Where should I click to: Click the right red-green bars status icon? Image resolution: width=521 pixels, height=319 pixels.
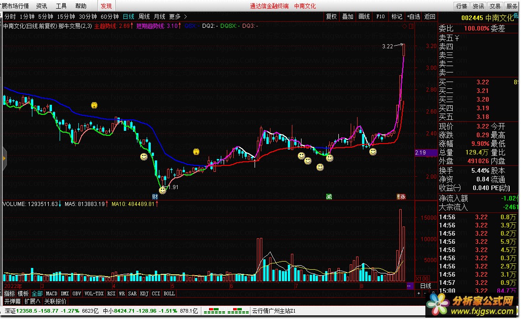point(238,311)
